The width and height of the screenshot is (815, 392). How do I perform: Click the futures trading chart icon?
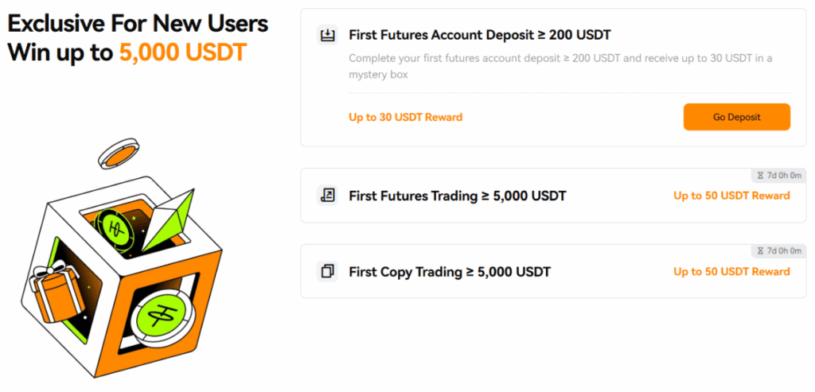click(x=327, y=196)
